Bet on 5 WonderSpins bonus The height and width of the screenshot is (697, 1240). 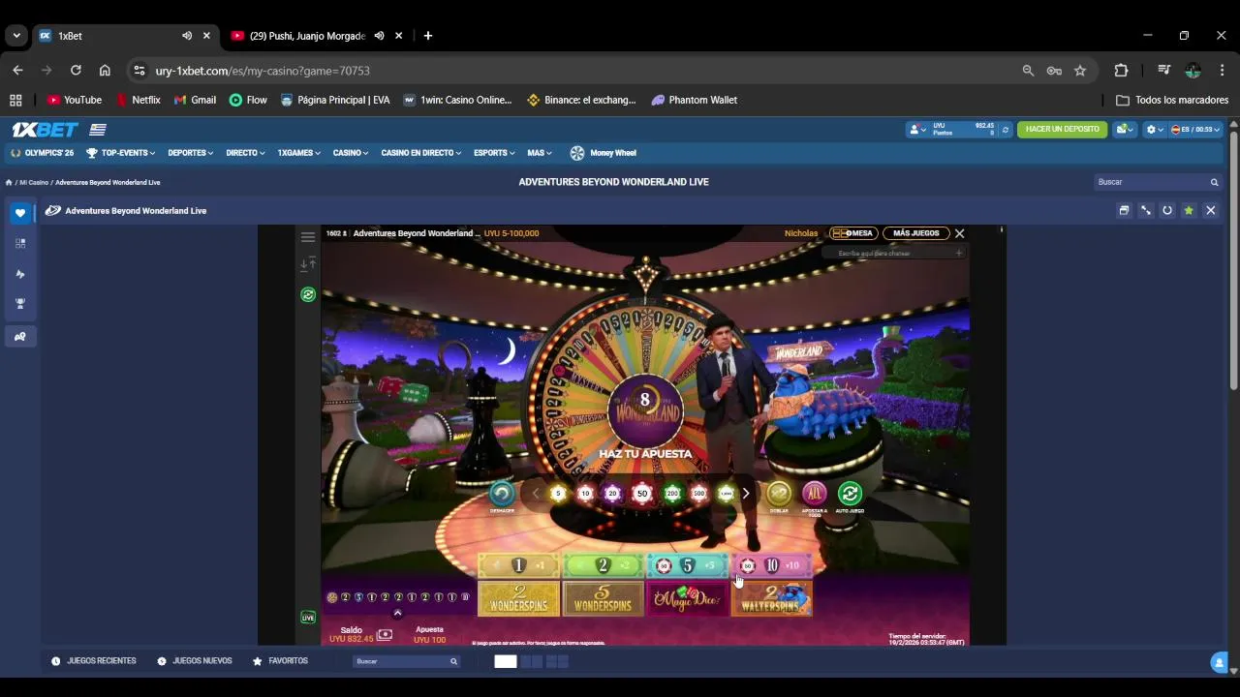click(603, 599)
